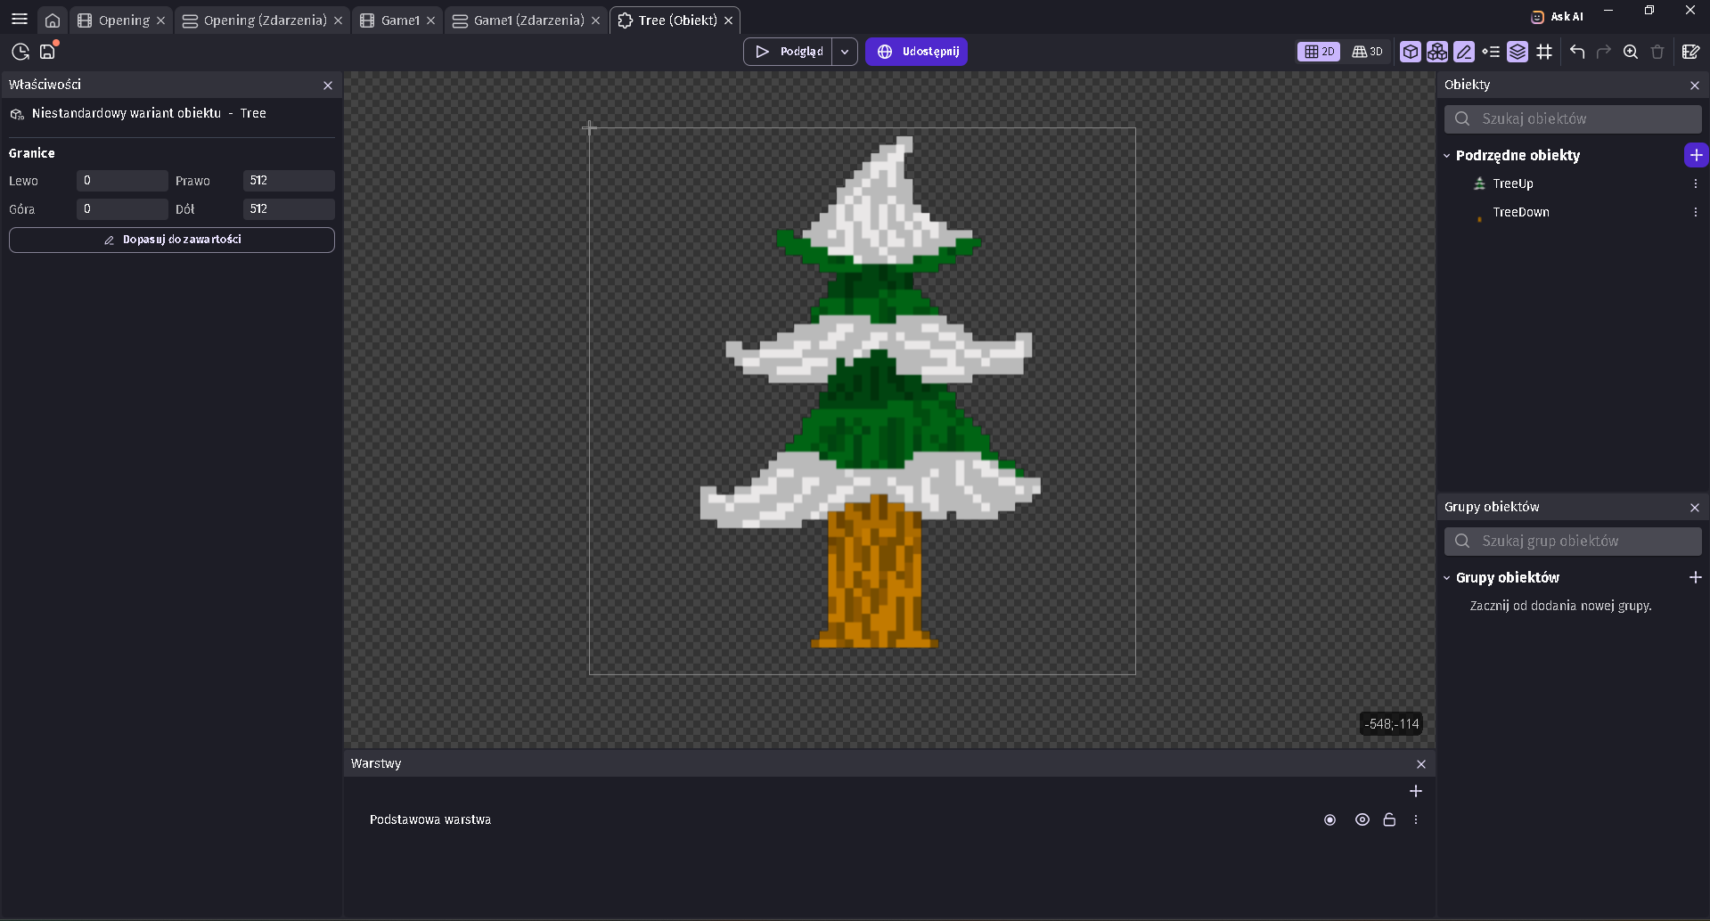1710x921 pixels.
Task: Click the undo arrow
Action: (x=1577, y=52)
